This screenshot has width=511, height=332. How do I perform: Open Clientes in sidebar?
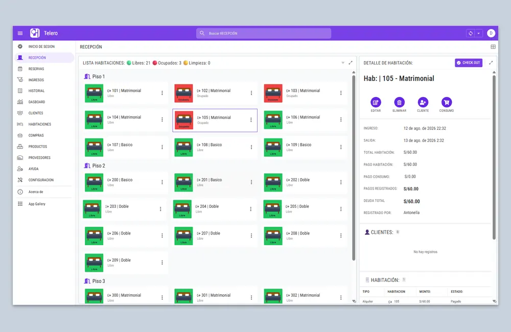pyautogui.click(x=44, y=113)
